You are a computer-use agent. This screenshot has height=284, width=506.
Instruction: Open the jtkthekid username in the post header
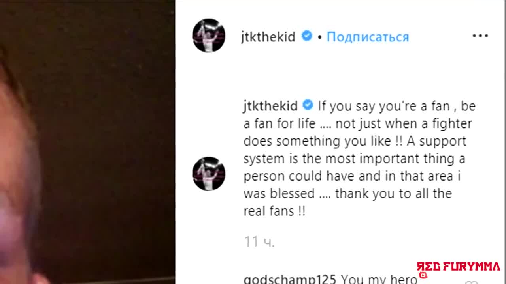pyautogui.click(x=268, y=37)
